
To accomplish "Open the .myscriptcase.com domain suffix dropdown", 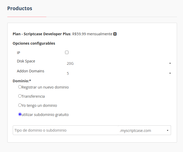I will (144, 130).
